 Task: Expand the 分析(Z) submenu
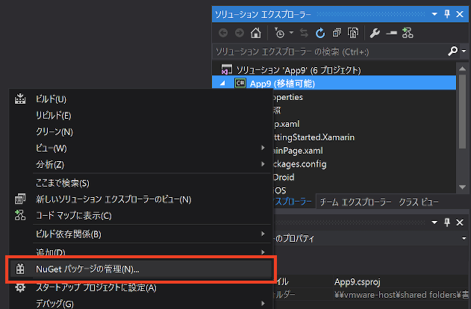tap(141, 164)
